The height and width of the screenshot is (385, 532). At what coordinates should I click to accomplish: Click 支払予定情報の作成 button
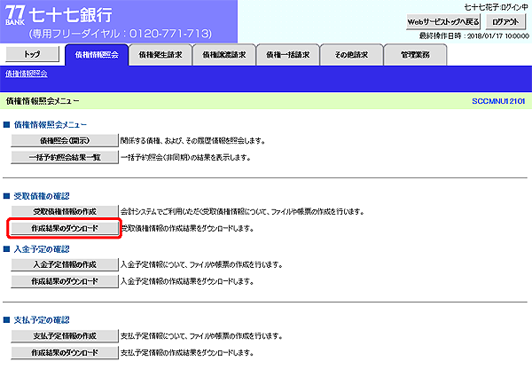pyautogui.click(x=65, y=336)
